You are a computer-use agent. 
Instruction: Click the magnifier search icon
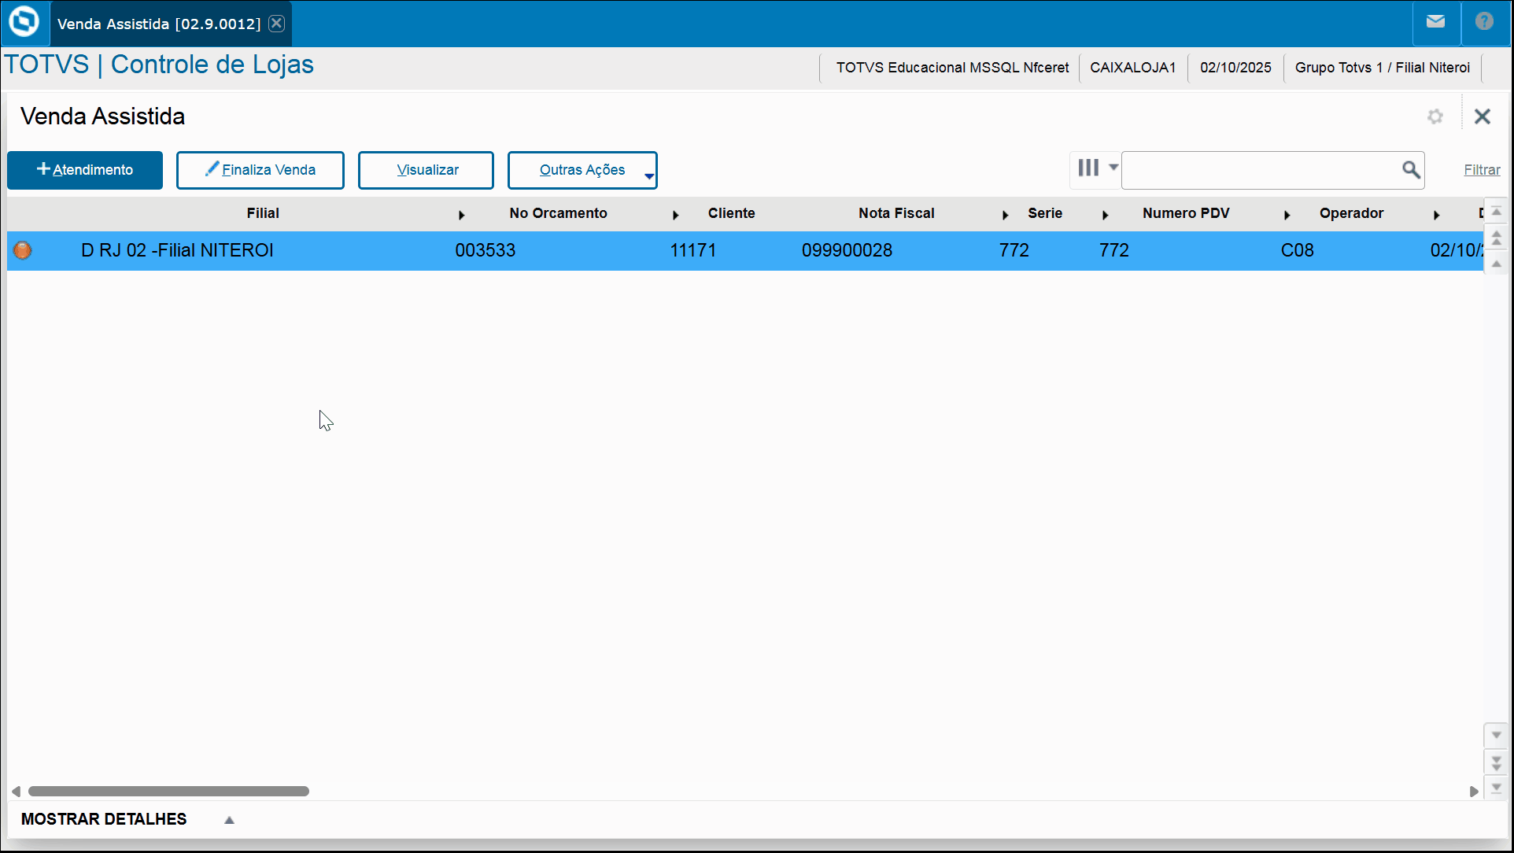[x=1411, y=170]
